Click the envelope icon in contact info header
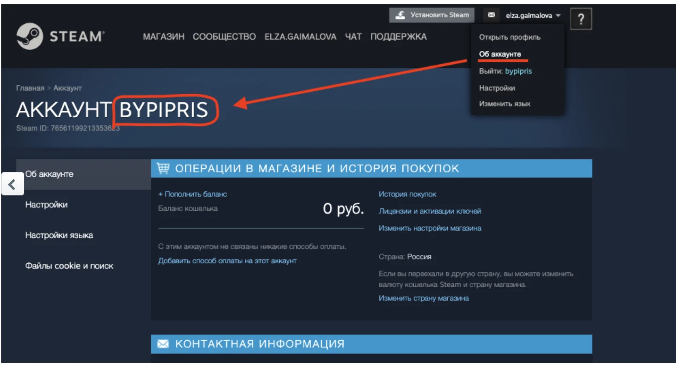Screen dimensions: 676x367 pos(163,344)
